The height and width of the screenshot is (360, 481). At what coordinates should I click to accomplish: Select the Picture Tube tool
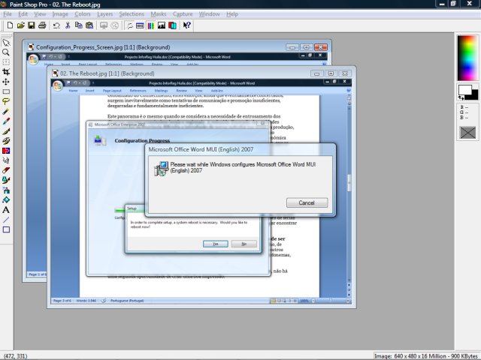coord(6,180)
